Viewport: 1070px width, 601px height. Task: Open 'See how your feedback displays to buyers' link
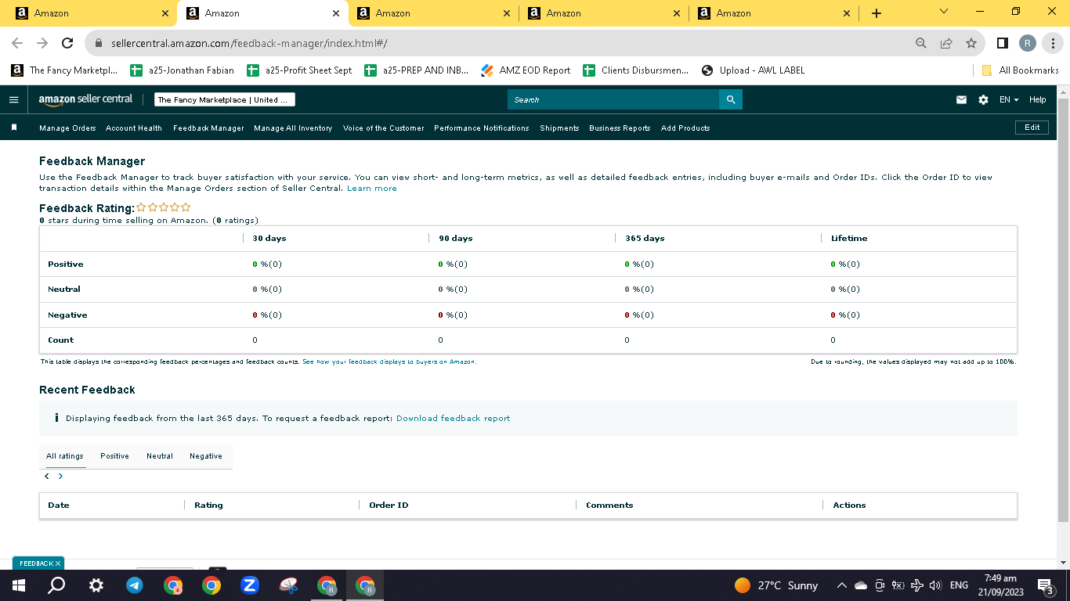pos(389,362)
